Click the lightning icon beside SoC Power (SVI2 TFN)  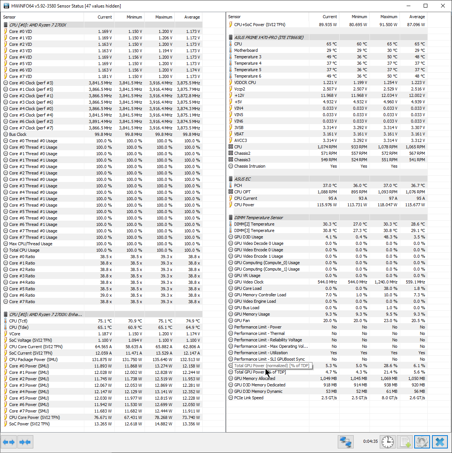6,424
